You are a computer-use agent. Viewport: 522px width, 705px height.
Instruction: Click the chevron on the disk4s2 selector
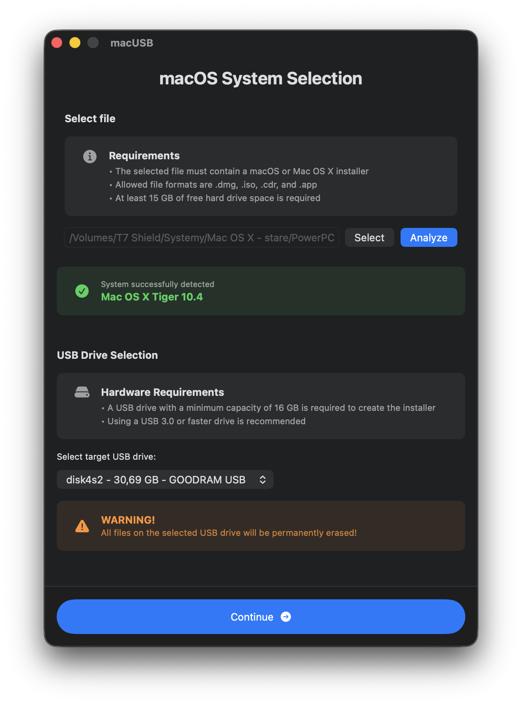(263, 479)
